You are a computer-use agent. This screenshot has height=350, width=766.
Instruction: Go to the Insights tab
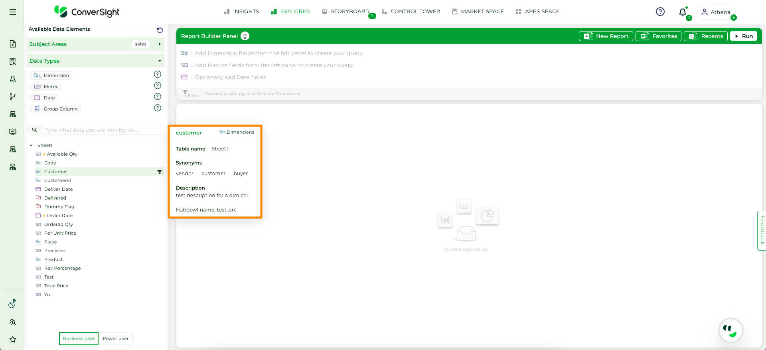(241, 12)
